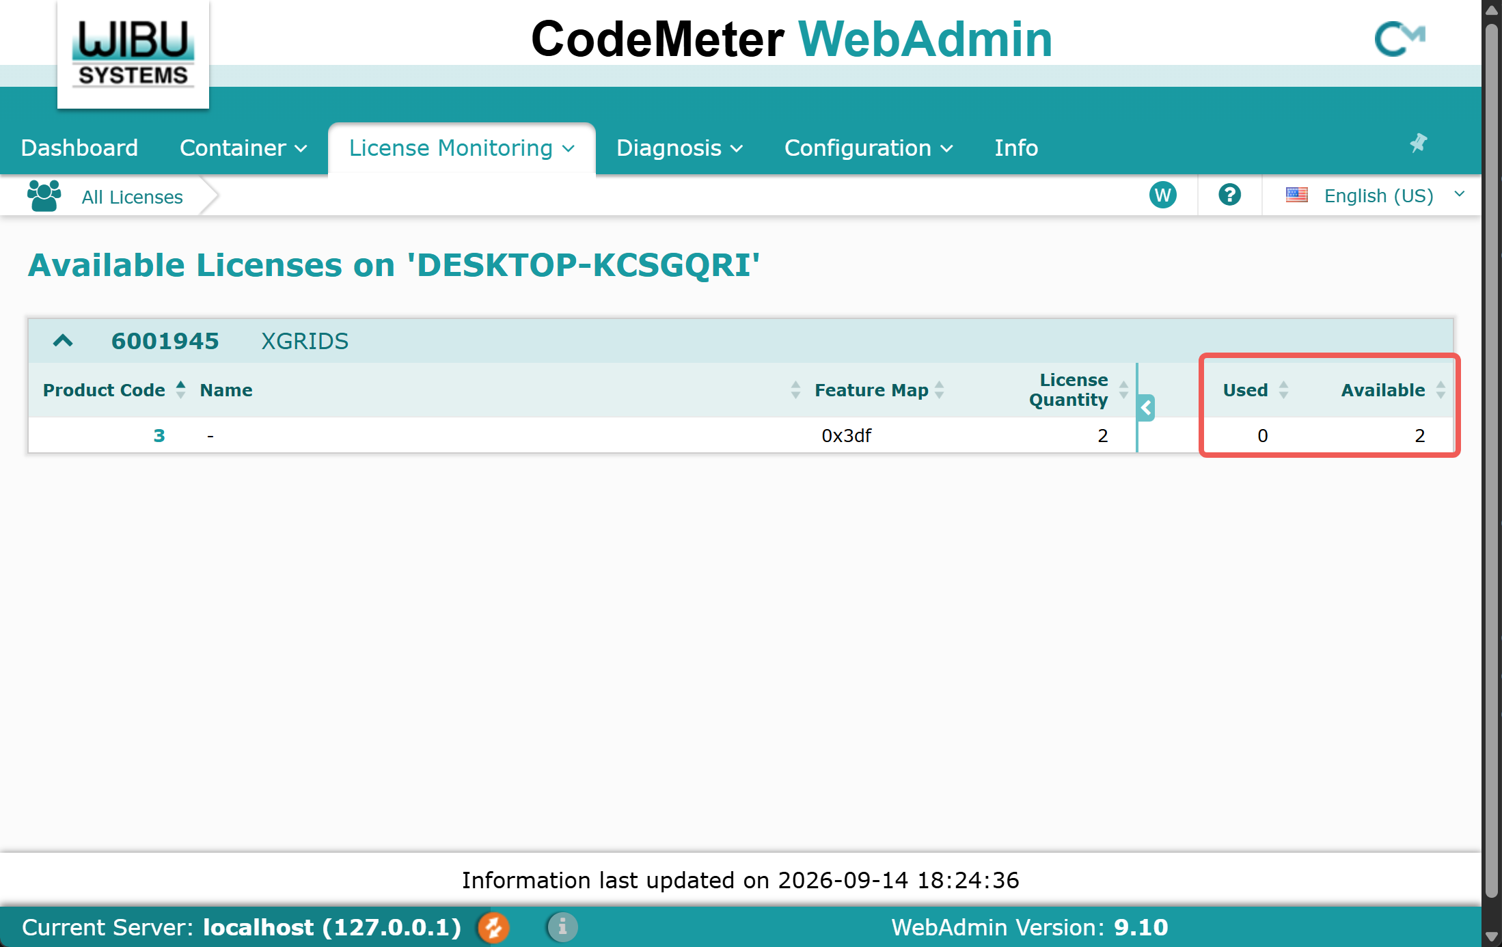Open the English (US) language dropdown
This screenshot has height=947, width=1502.
point(1375,195)
